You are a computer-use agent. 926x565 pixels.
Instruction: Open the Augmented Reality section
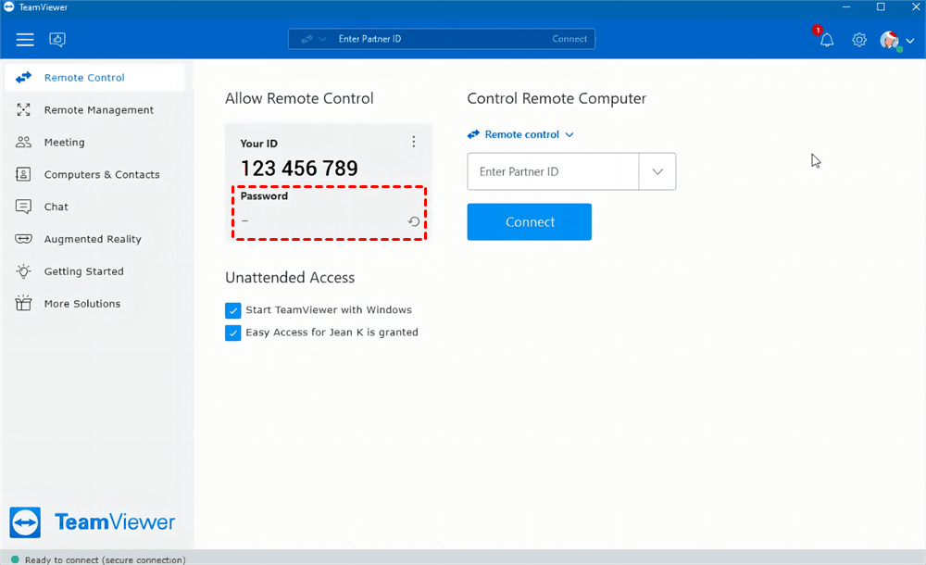coord(93,239)
